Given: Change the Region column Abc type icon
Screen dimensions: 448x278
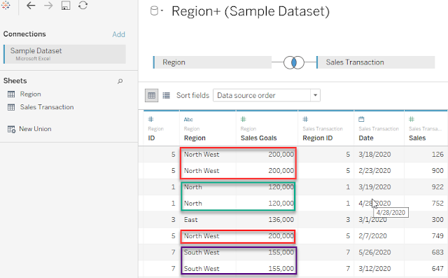Looking at the screenshot, I should click(188, 120).
